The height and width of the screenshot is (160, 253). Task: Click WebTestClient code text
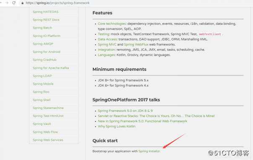(x=210, y=34)
